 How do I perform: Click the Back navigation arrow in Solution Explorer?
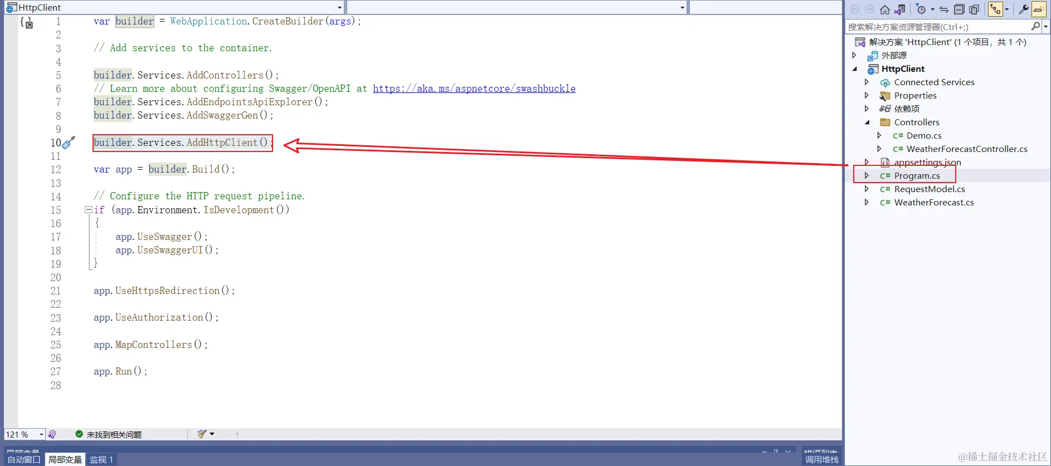(854, 9)
